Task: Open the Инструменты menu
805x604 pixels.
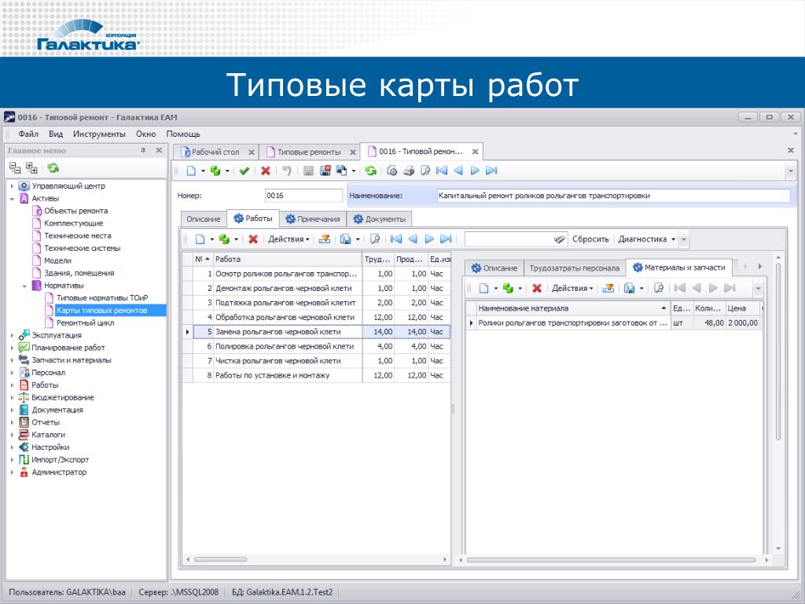Action: tap(99, 134)
